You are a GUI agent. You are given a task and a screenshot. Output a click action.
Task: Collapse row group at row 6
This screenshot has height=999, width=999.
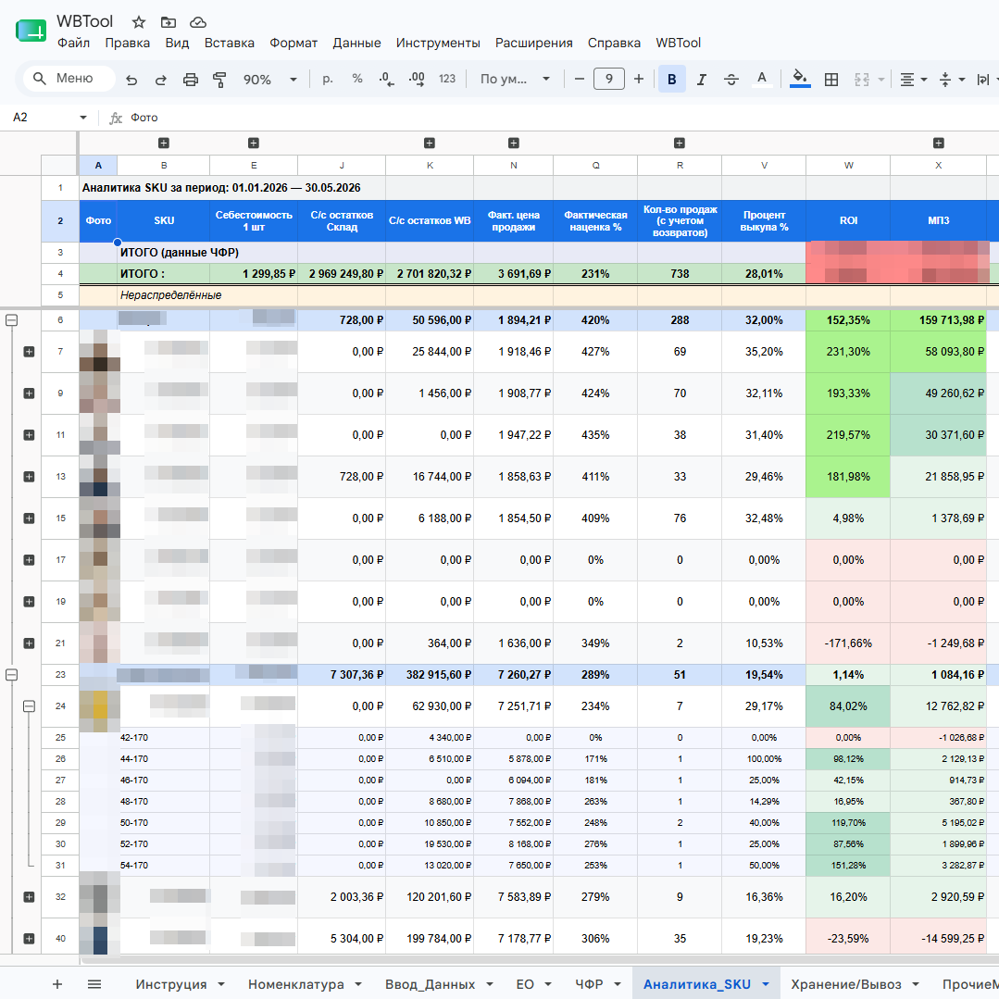click(11, 319)
